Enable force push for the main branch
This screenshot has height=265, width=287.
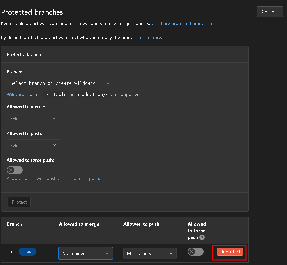[x=195, y=252]
